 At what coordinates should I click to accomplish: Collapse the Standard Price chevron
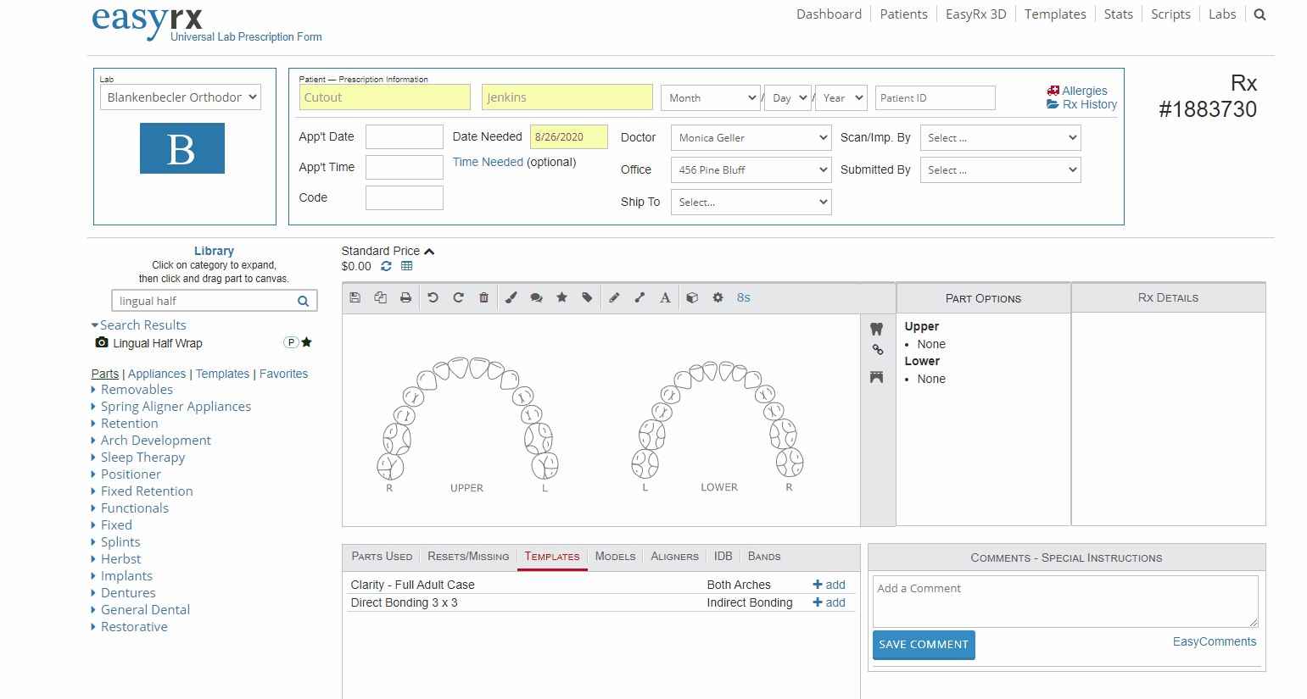pos(429,251)
